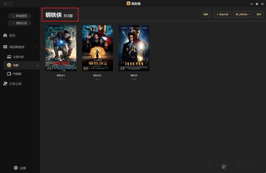Image resolution: width=266 pixels, height=173 pixels.
Task: Open the release date sort dropdown
Action: coord(243,15)
